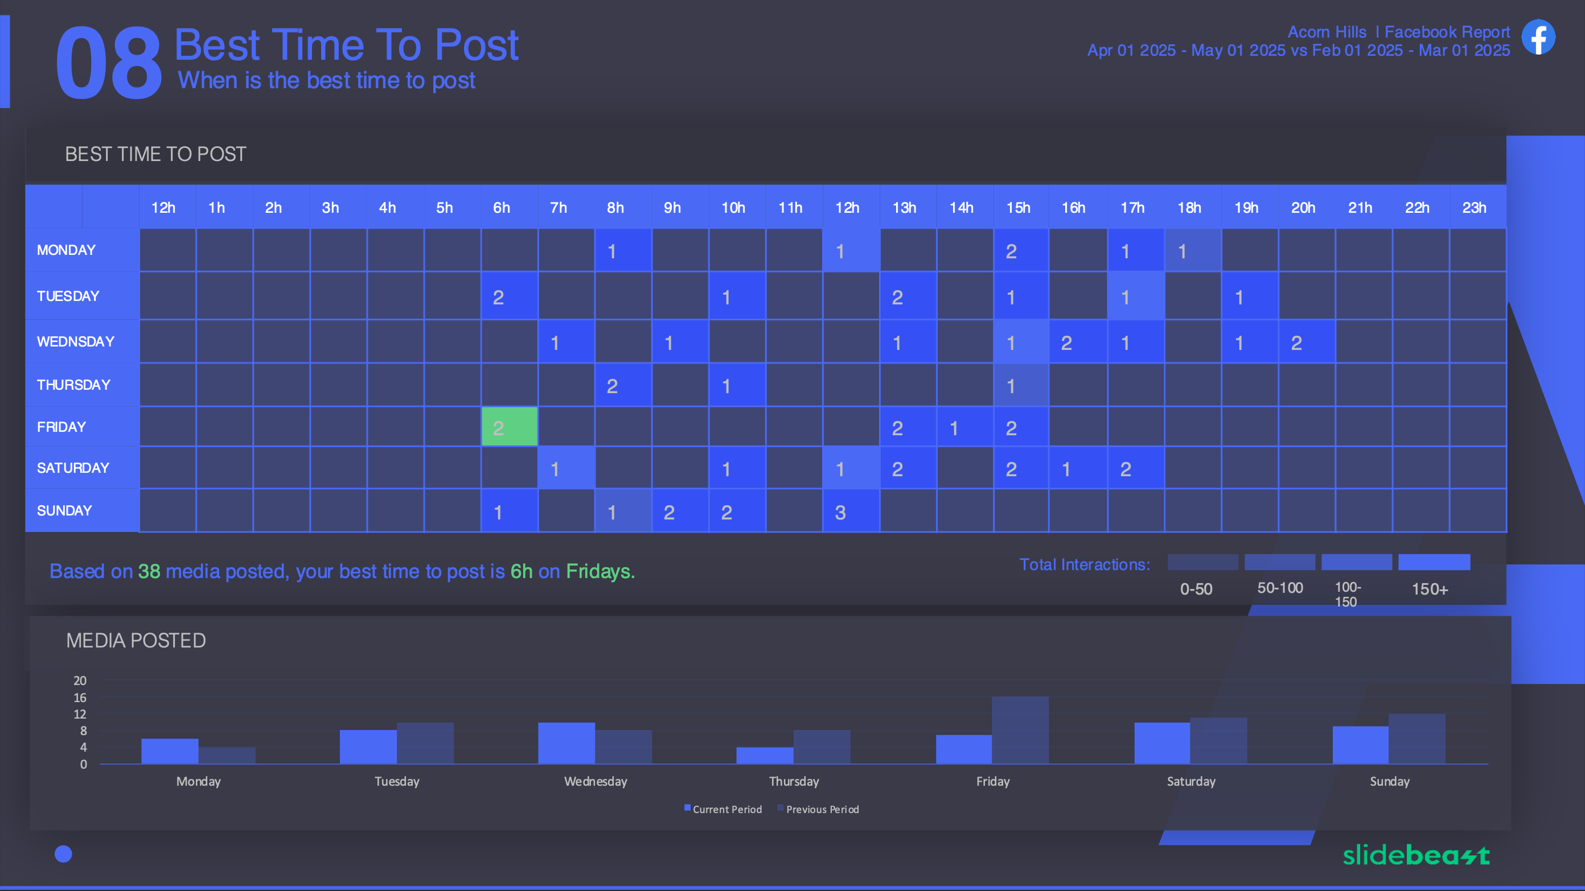This screenshot has height=891, width=1585.
Task: Click the Facebook logo icon
Action: point(1538,37)
